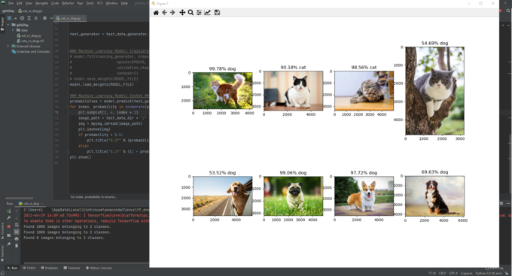Open the Help menu

pyautogui.click(x=124, y=3)
